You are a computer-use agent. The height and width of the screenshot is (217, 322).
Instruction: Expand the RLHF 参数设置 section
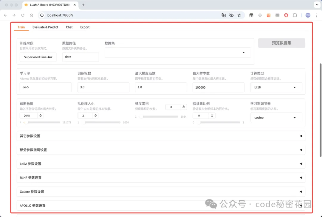point(161,178)
